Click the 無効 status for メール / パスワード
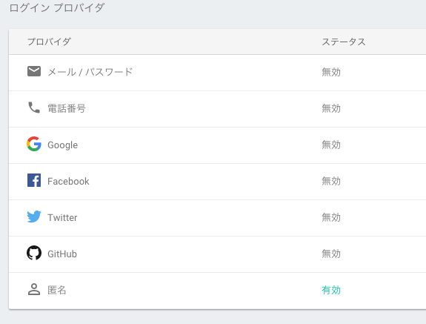Screen dimensions: 426x324 pyautogui.click(x=331, y=72)
